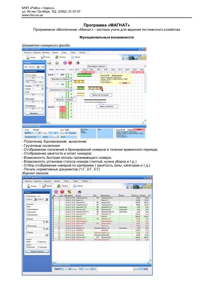The width and height of the screenshot is (206, 292).
Task: Tick the Размещение checkbox in room filter
Action: point(26,106)
